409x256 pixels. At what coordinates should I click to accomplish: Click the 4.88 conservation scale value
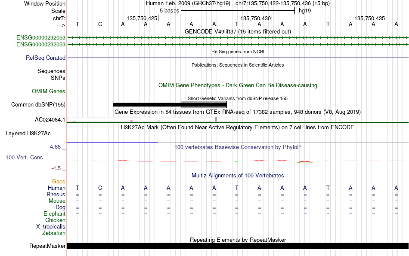(55, 147)
